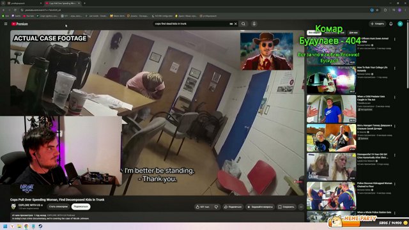The width and height of the screenshot is (409, 230).
Task: Open options menu for College Life video
Action: click(395, 68)
